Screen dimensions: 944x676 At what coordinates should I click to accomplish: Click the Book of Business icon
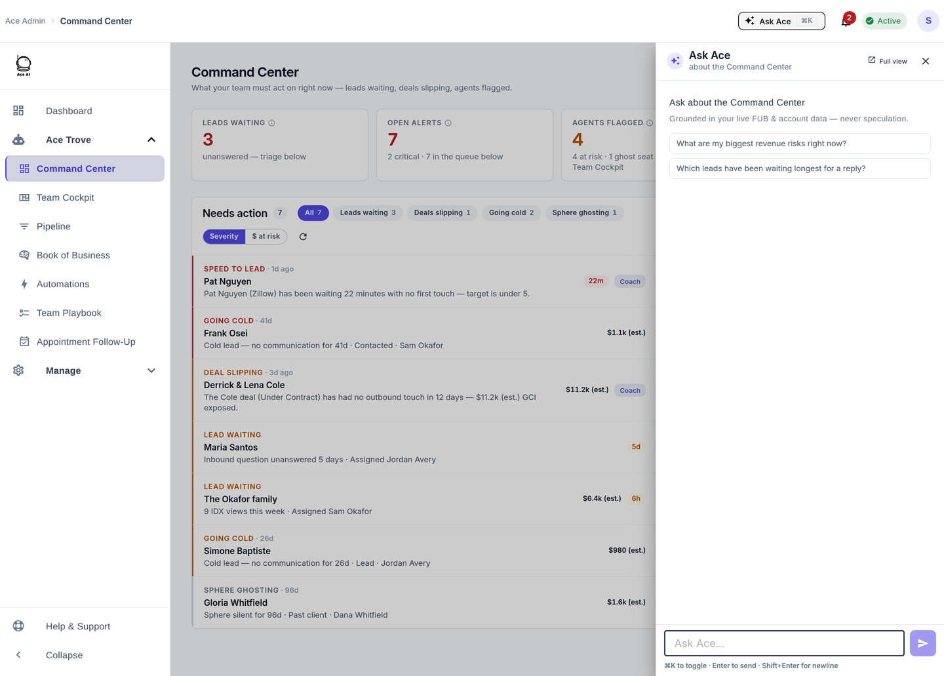24,255
